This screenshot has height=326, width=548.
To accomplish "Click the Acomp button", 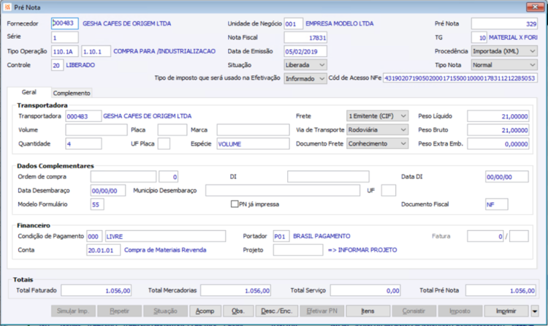I will click(x=205, y=311).
